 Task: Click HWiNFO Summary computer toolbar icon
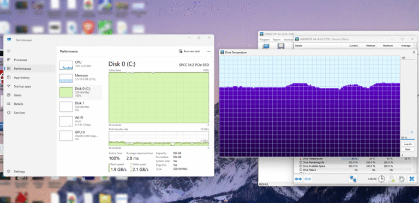tap(266, 46)
